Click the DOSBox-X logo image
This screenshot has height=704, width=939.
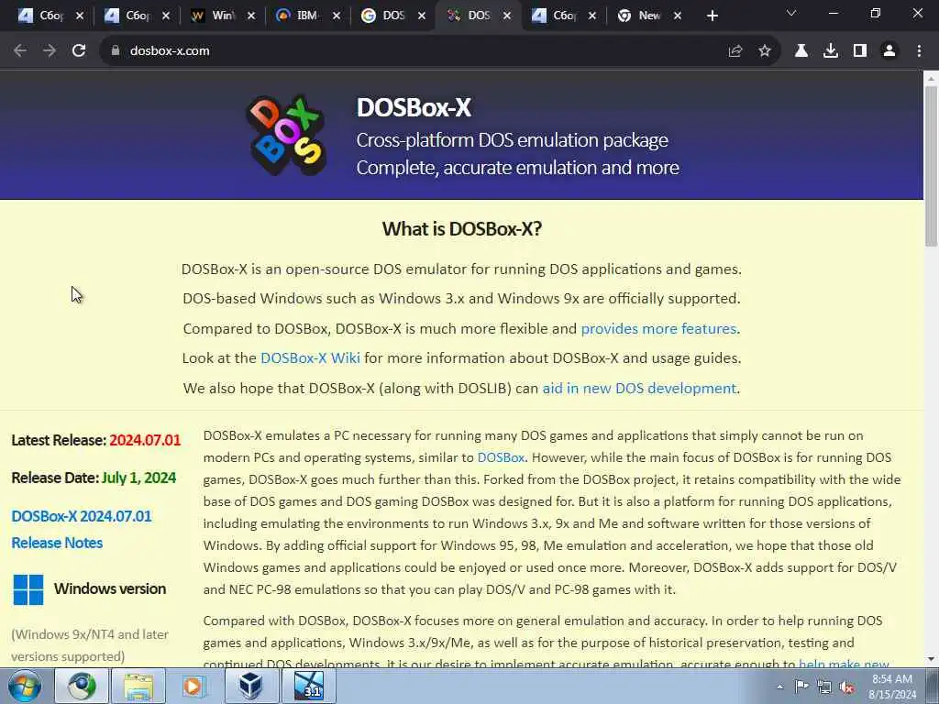[287, 135]
